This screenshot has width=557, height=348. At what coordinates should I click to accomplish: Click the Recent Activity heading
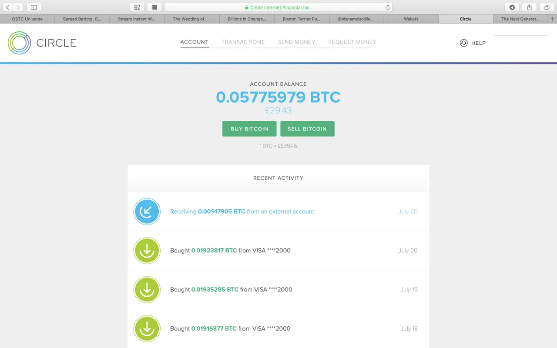tap(278, 178)
